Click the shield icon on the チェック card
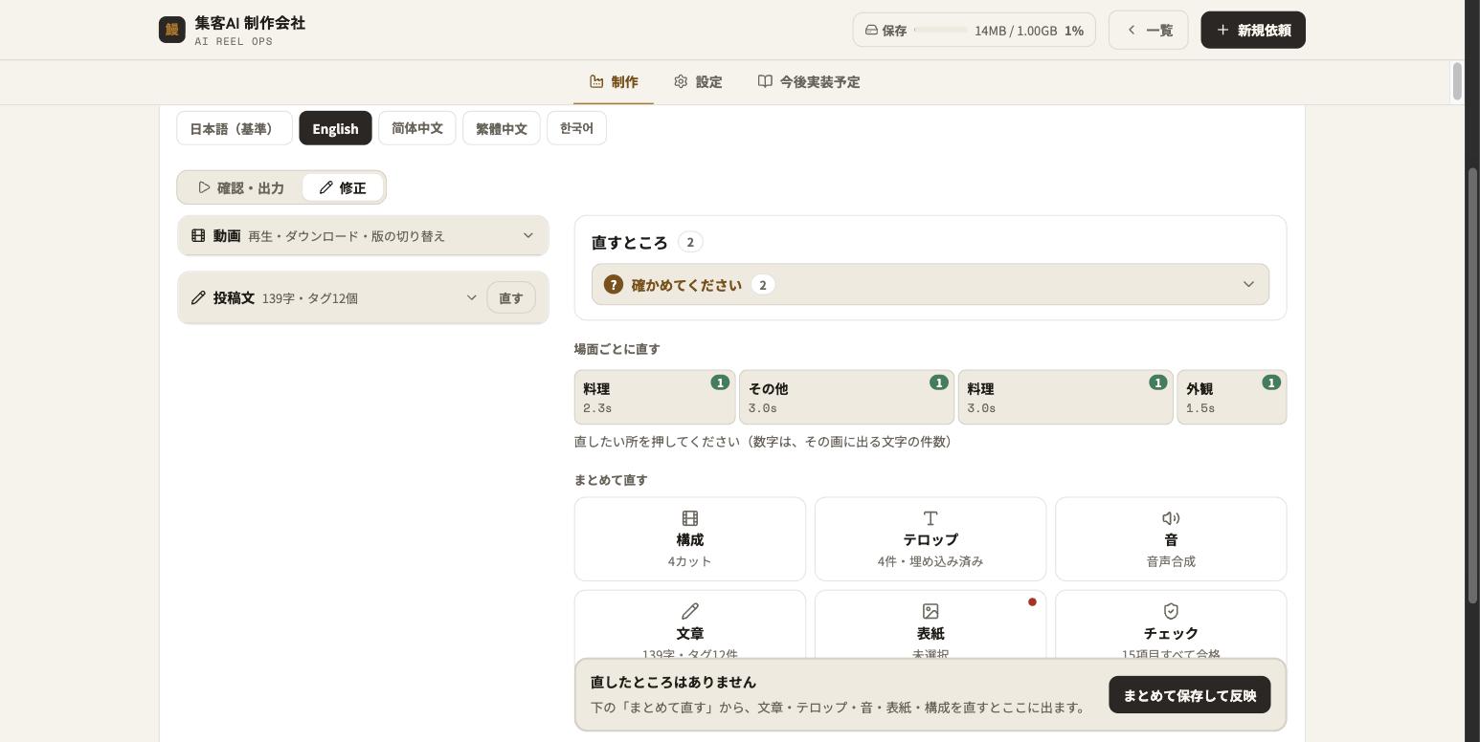 (x=1171, y=611)
